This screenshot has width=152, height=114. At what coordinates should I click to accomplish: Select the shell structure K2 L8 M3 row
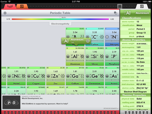[135, 84]
